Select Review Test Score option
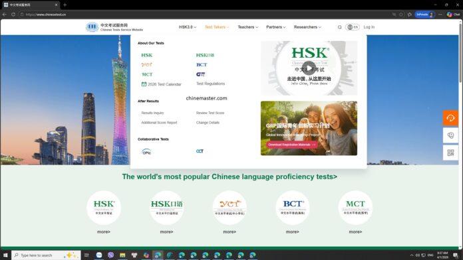This screenshot has height=260, width=463. click(x=210, y=113)
